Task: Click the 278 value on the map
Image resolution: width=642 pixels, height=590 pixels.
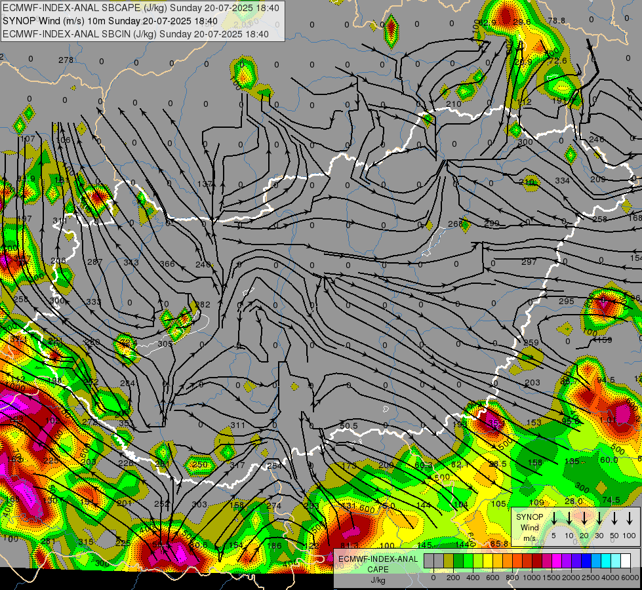Action: (x=66, y=60)
